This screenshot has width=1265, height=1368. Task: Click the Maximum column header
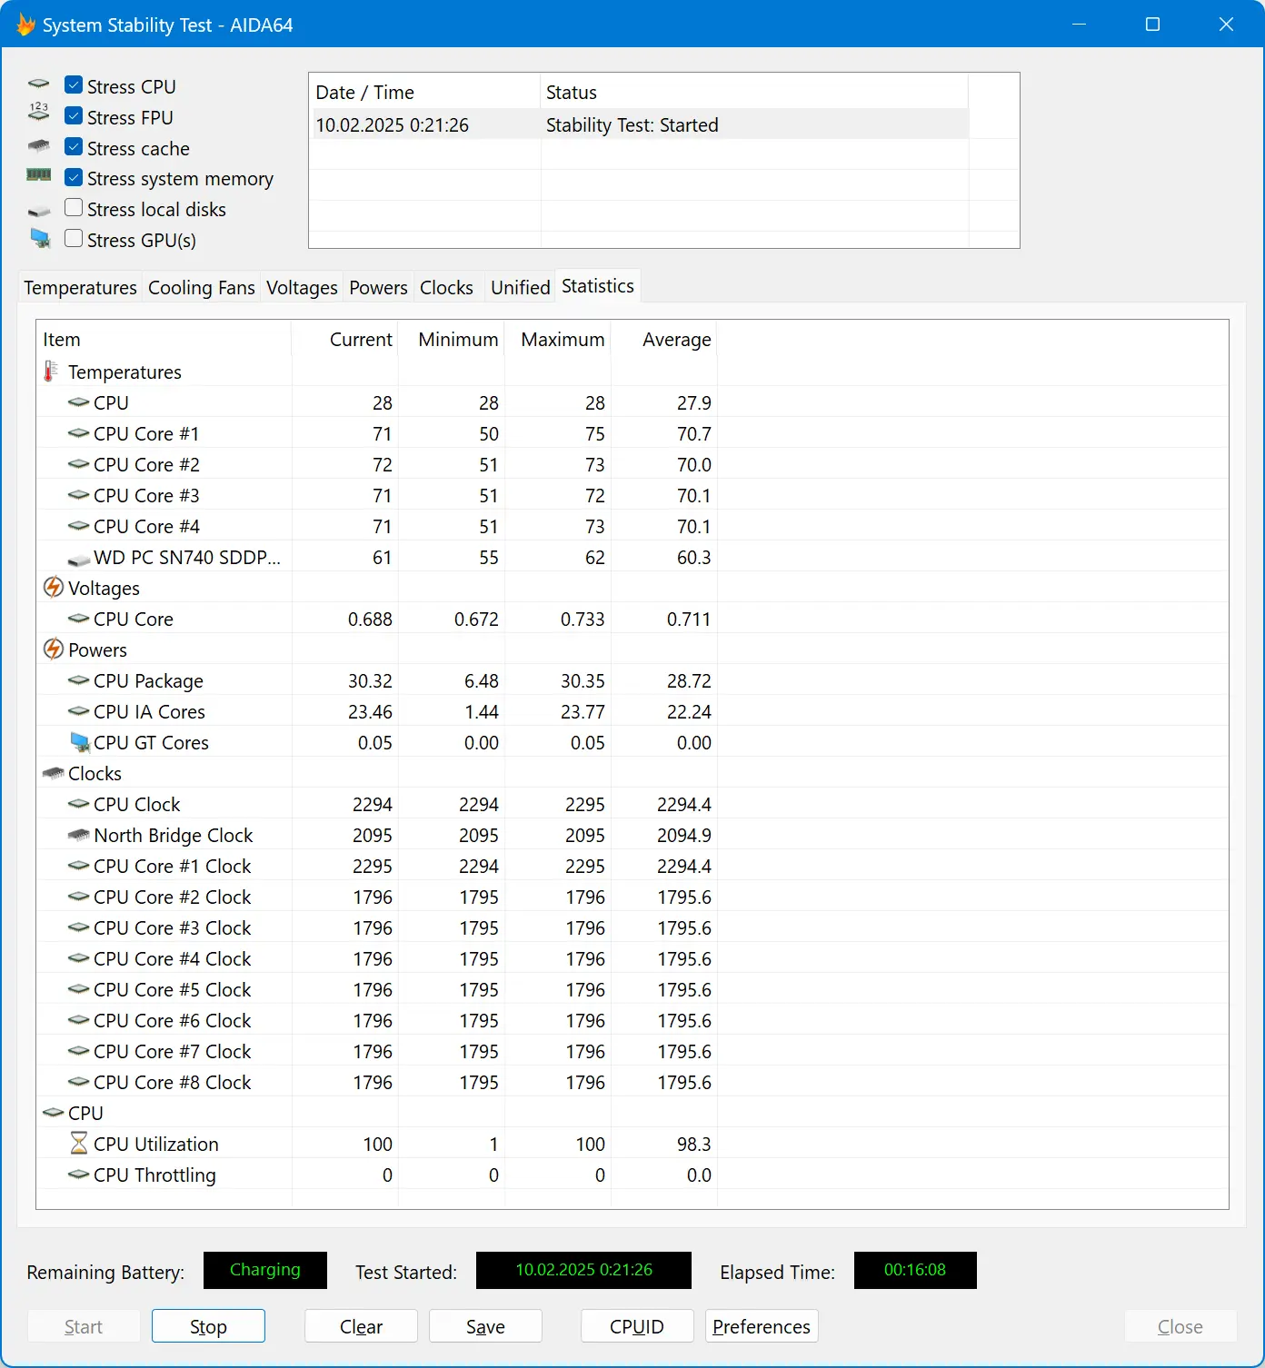pos(557,339)
